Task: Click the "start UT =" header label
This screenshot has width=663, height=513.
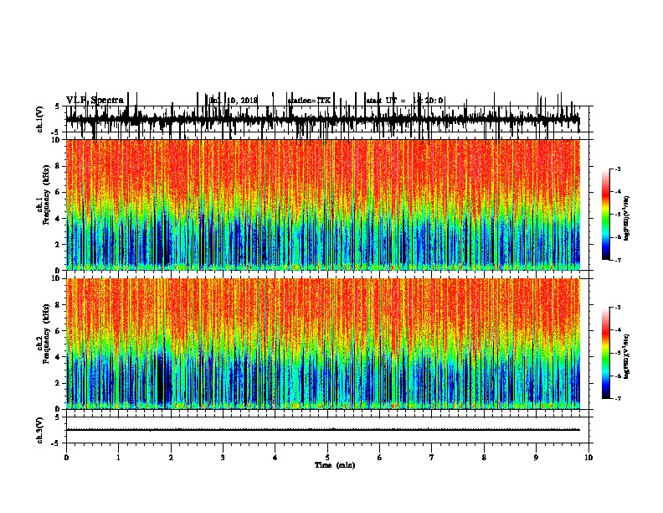Action: point(386,101)
